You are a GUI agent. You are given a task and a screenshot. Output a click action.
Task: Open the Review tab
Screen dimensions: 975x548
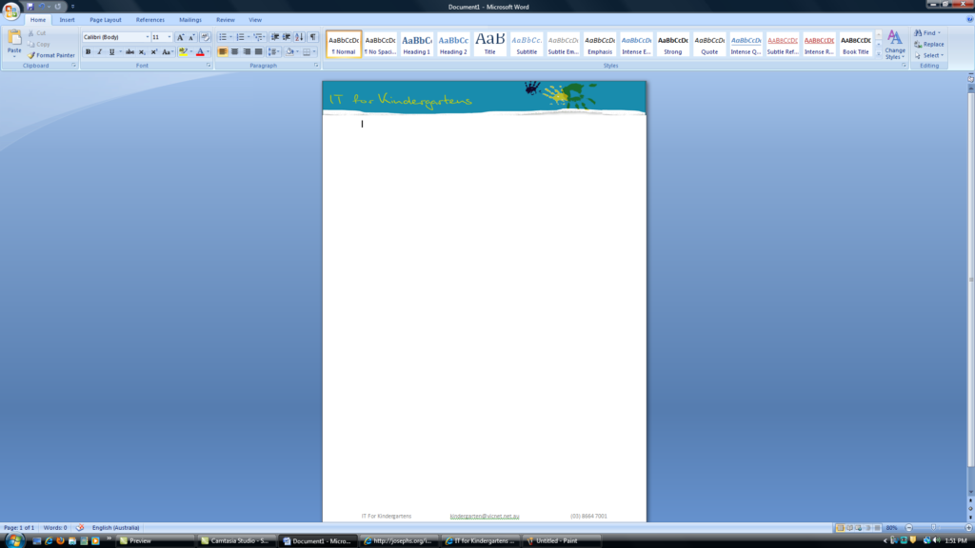click(x=225, y=20)
